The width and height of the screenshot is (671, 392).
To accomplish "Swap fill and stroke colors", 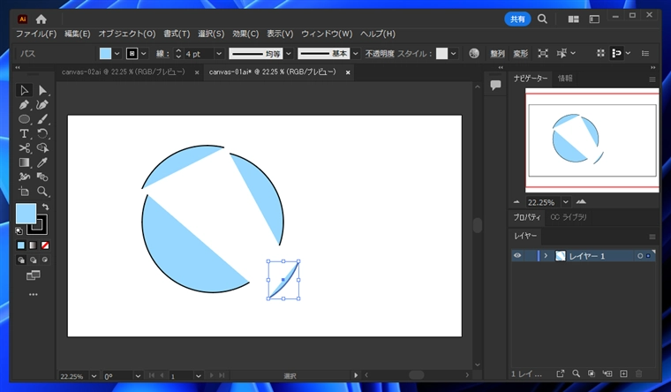I will pos(45,207).
